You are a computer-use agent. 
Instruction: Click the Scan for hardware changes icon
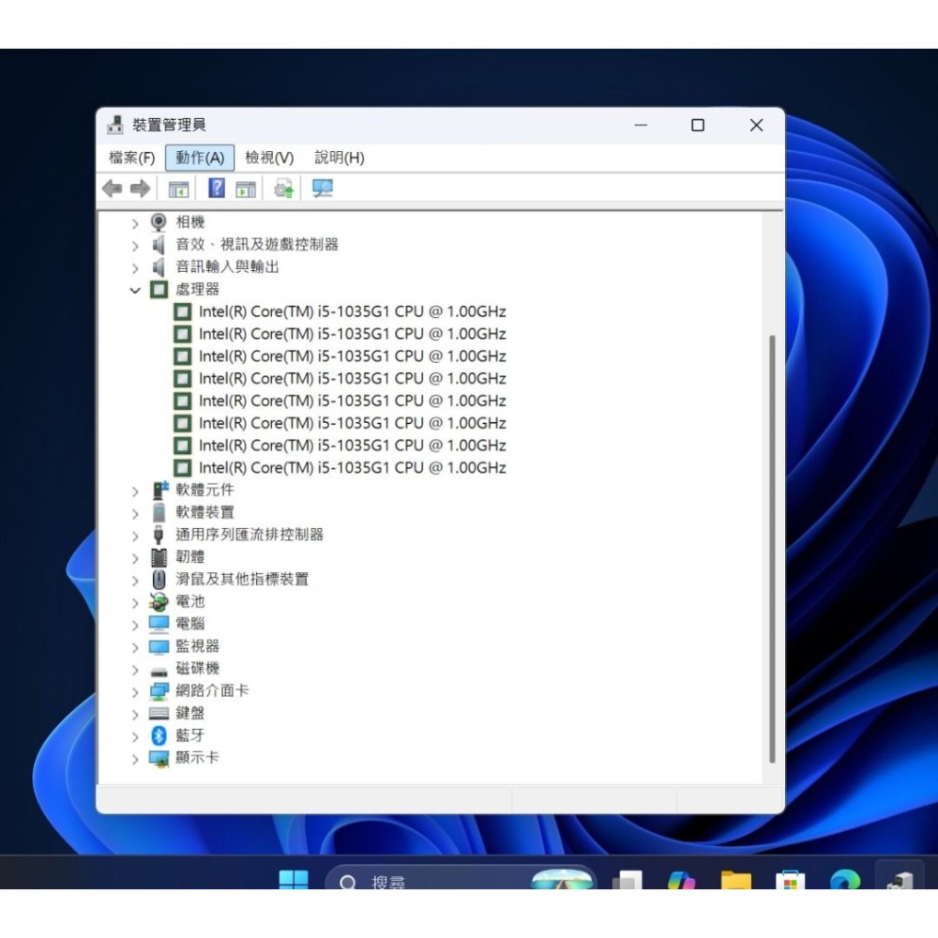pyautogui.click(x=323, y=189)
